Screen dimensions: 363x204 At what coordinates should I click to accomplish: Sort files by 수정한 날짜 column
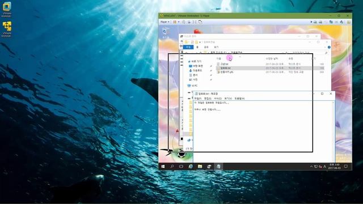272,58
